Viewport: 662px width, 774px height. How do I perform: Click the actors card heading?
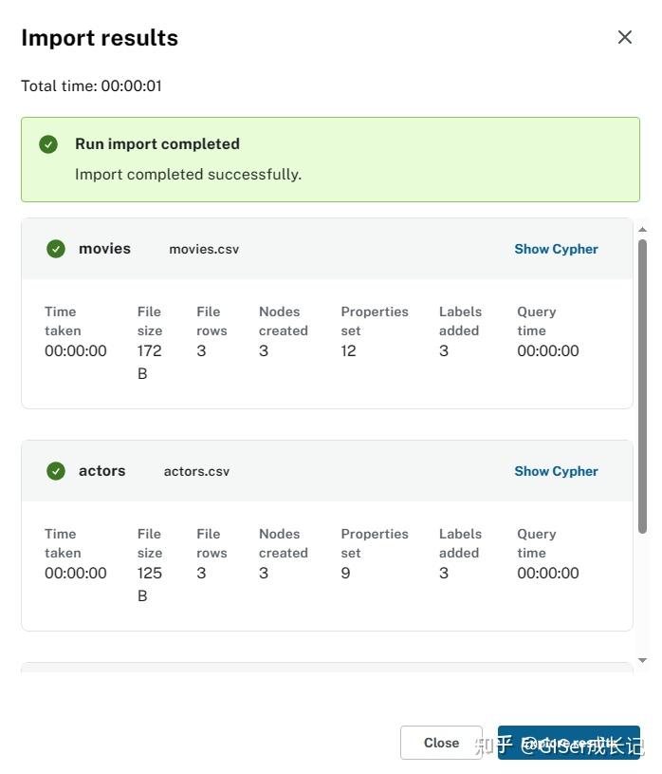pyautogui.click(x=101, y=471)
